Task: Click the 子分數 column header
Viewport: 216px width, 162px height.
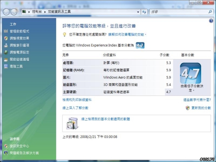Action: 164,55
